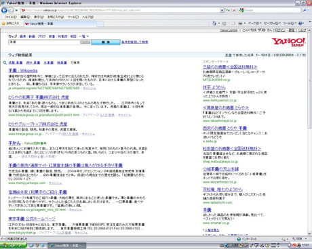Open the ツール(T) menu in menu bar

pos(73,17)
